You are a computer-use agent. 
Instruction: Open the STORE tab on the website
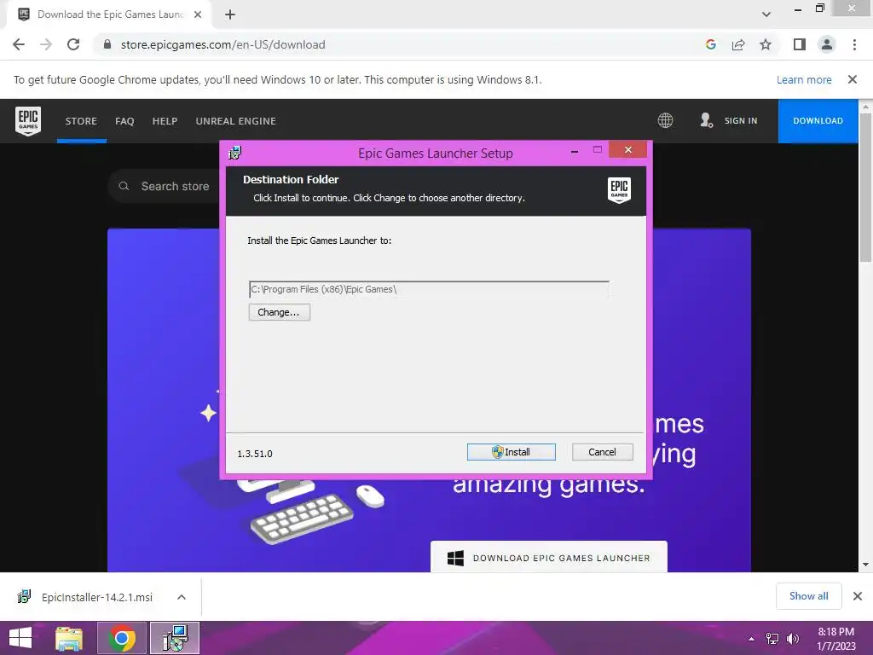pos(81,121)
